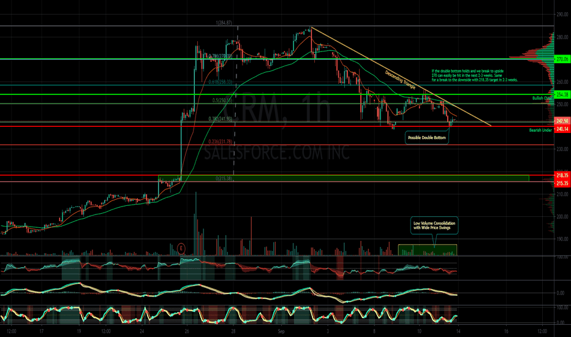Click the '8' date on time axis
571x337 pixels.
[x=374, y=331]
